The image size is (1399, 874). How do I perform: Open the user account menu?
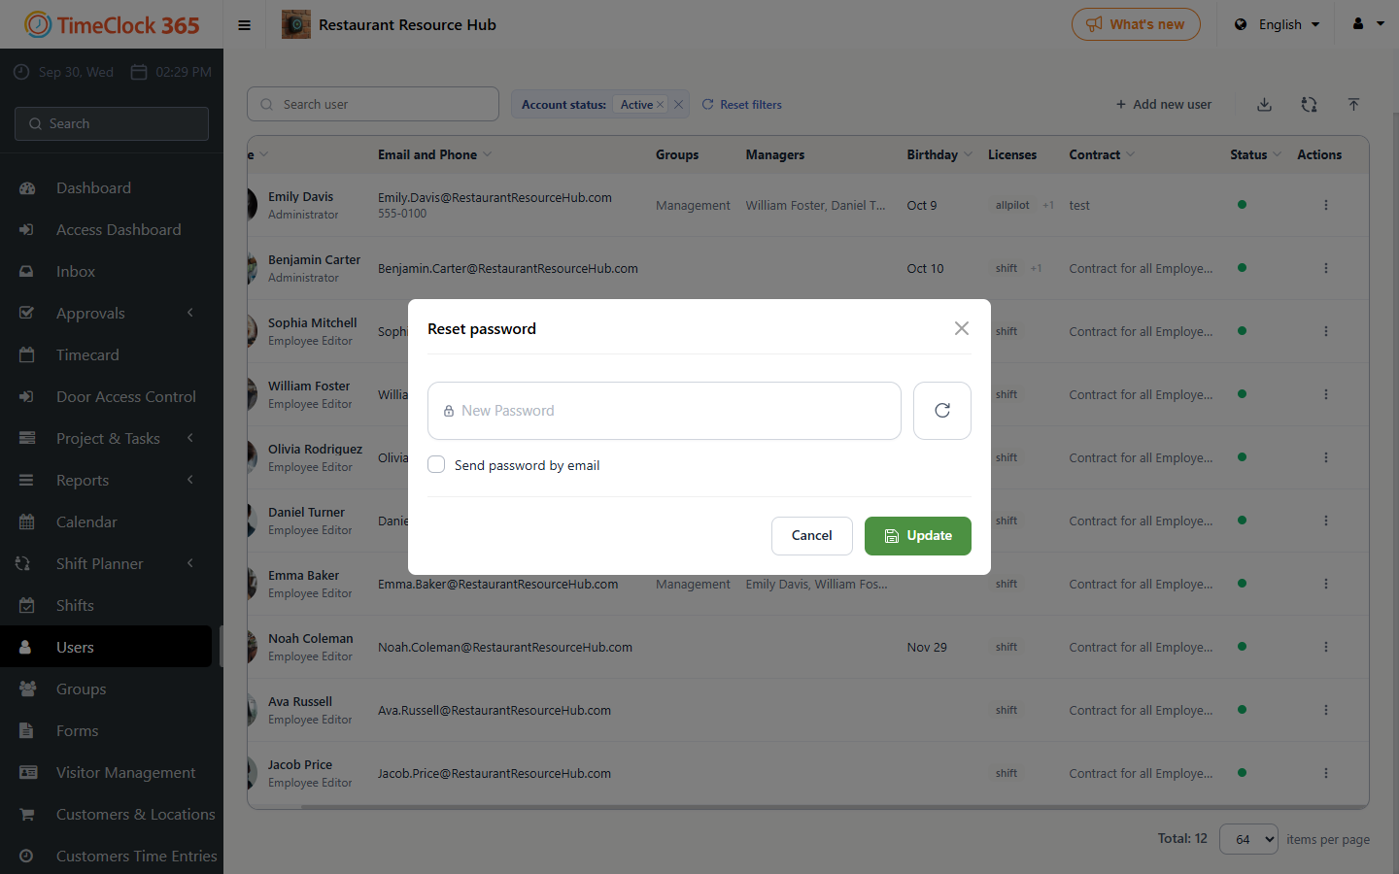point(1368,24)
